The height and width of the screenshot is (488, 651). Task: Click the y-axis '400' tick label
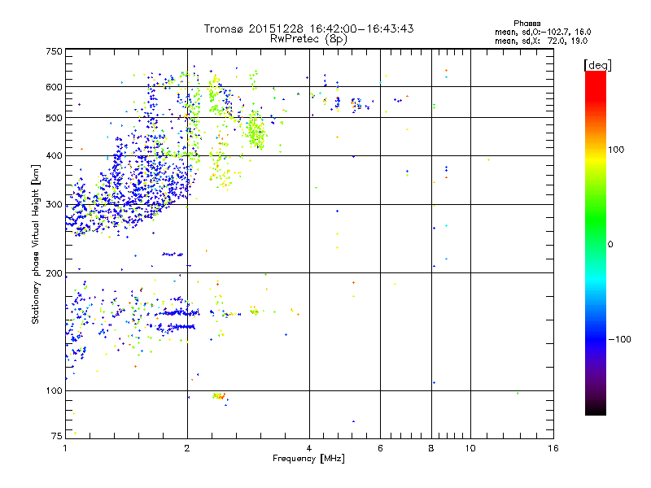tap(54, 155)
